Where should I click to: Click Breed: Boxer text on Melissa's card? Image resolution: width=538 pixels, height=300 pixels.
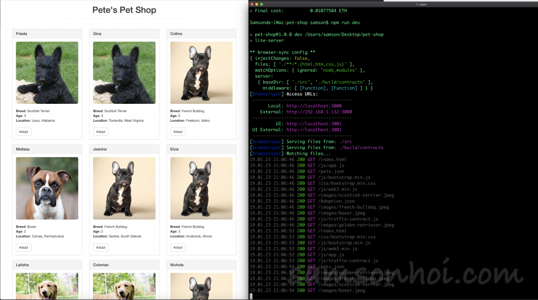26,227
